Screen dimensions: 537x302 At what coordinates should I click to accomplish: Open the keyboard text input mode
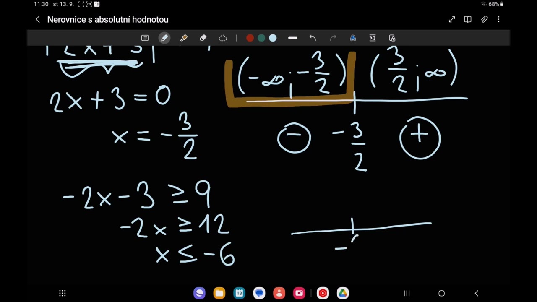(145, 38)
